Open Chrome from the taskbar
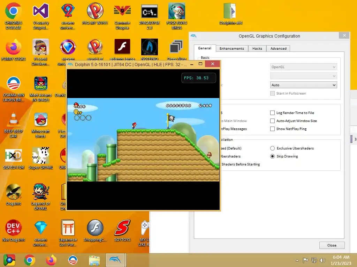Viewport: 357px width, 267px height. [30, 260]
